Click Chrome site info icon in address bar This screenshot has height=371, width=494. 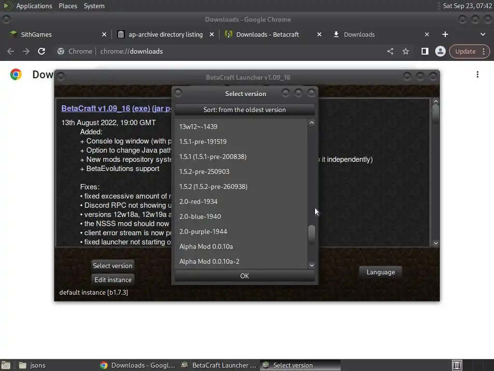(x=61, y=51)
